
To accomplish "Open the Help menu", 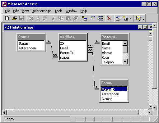I will tap(84, 11).
